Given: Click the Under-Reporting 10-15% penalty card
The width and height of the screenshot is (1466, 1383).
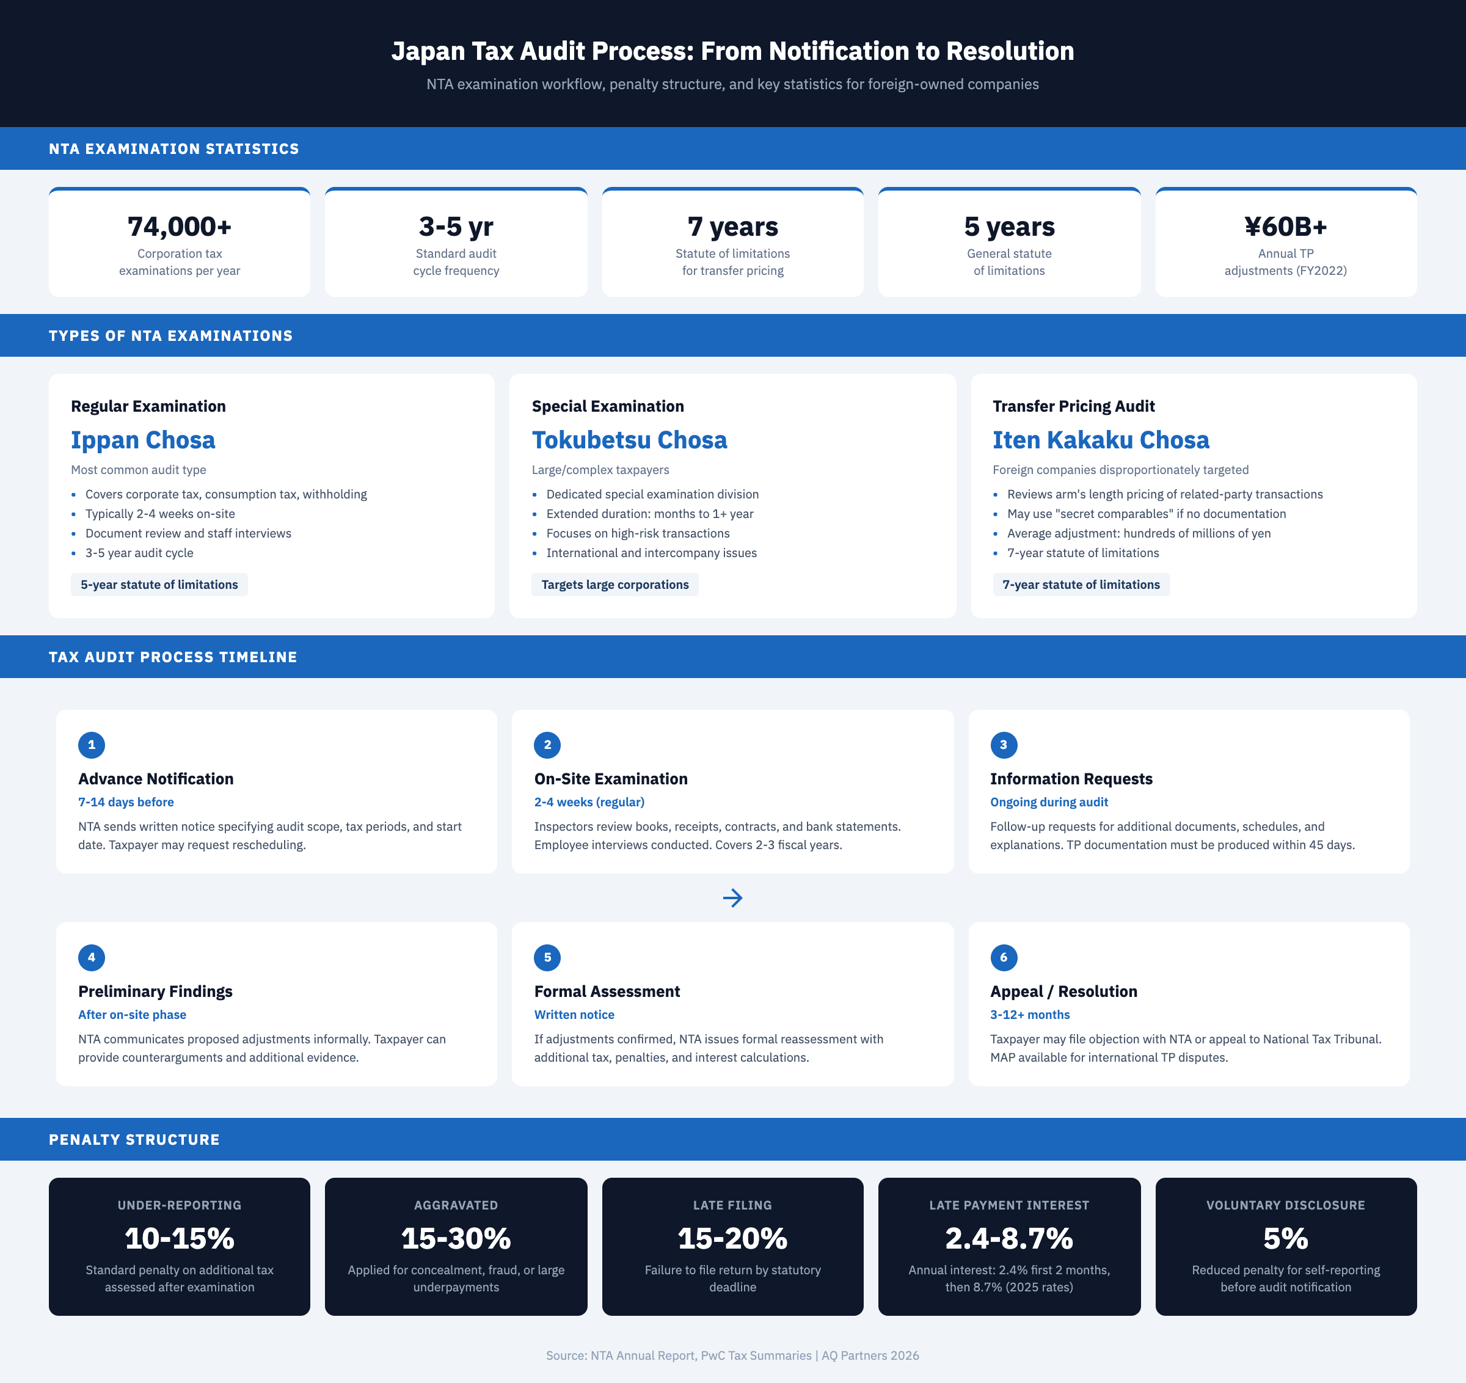Looking at the screenshot, I should tap(179, 1247).
